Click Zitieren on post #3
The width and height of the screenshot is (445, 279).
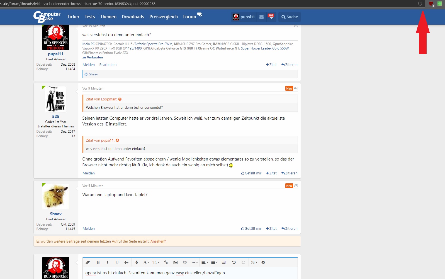pos(289,65)
